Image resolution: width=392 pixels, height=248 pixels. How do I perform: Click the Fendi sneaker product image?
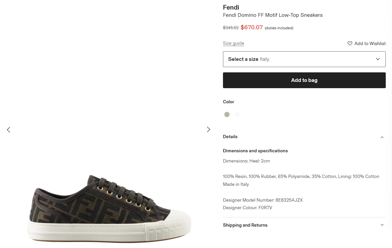click(x=110, y=207)
